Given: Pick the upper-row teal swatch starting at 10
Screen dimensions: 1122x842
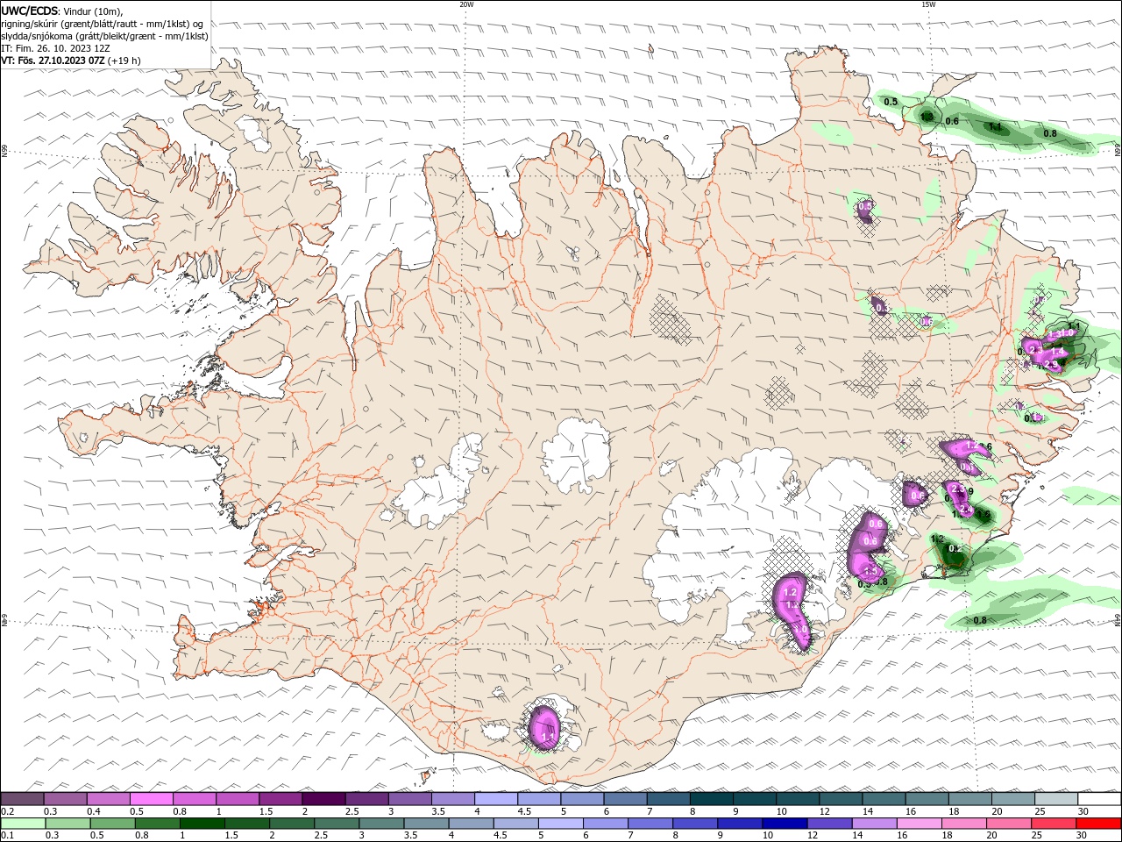Looking at the screenshot, I should coord(796,799).
